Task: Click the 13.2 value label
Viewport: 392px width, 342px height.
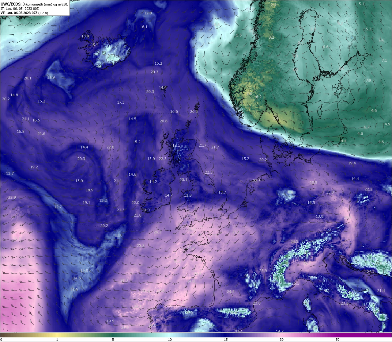Action: click(103, 200)
